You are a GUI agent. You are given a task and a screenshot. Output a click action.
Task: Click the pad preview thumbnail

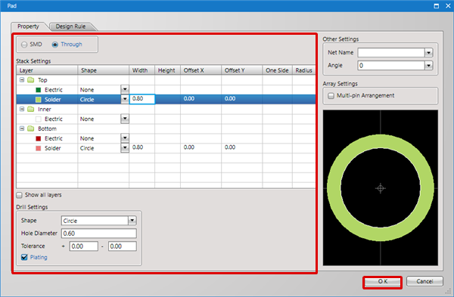(381, 187)
